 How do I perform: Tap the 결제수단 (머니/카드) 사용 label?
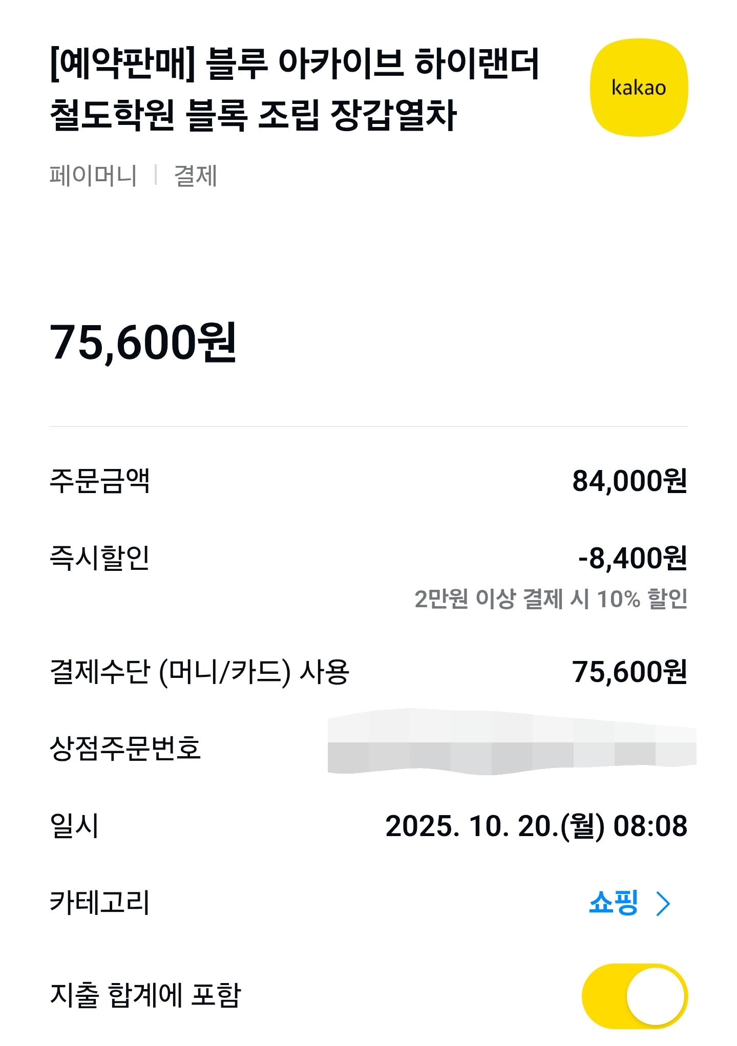[199, 672]
